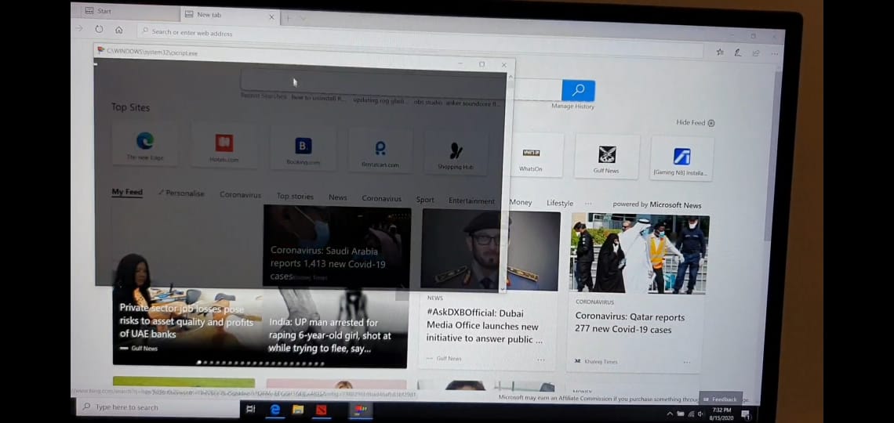Open the tab list chevron next to new tab
The image size is (894, 423).
(x=303, y=19)
